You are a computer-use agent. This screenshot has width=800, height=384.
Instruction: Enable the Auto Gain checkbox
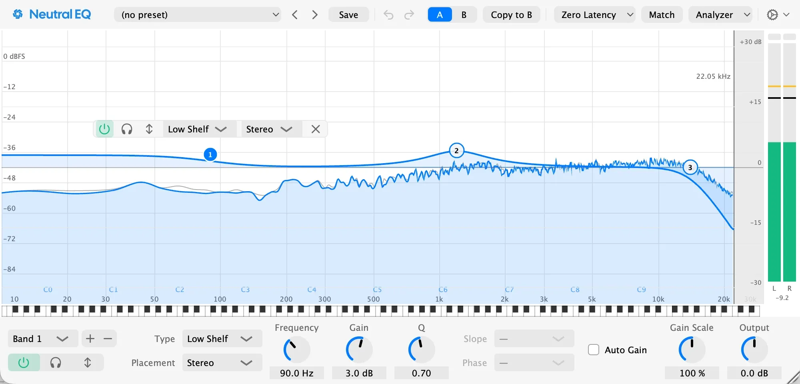point(594,350)
